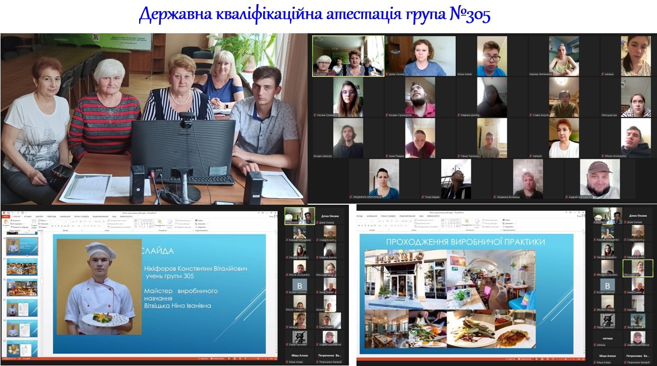Switch to ДИЗАЙН tab in left PowerPoint
Screen dimensions: 657x366
(39, 216)
